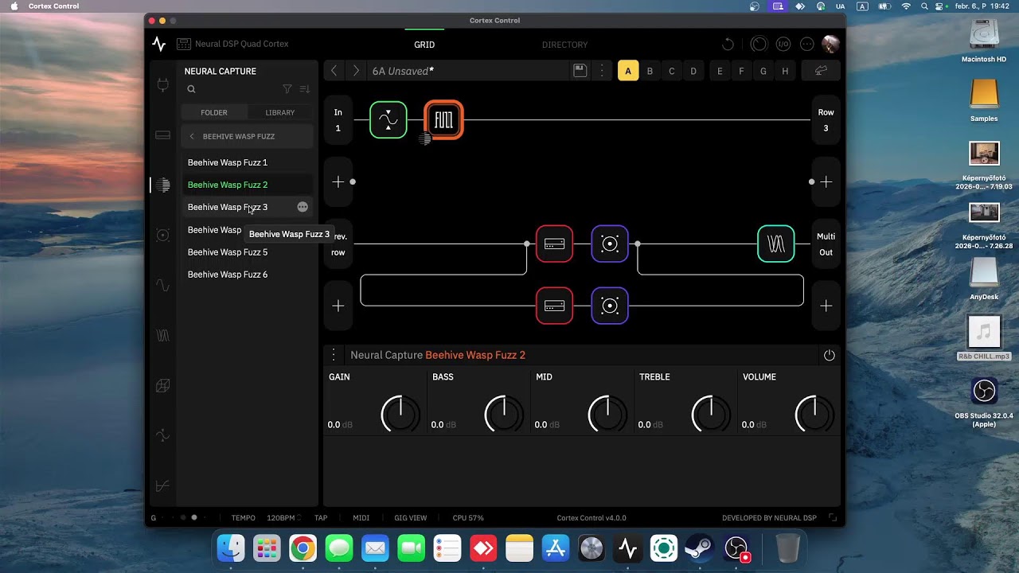
Task: Add a block on the left of row 2
Action: [x=338, y=182]
